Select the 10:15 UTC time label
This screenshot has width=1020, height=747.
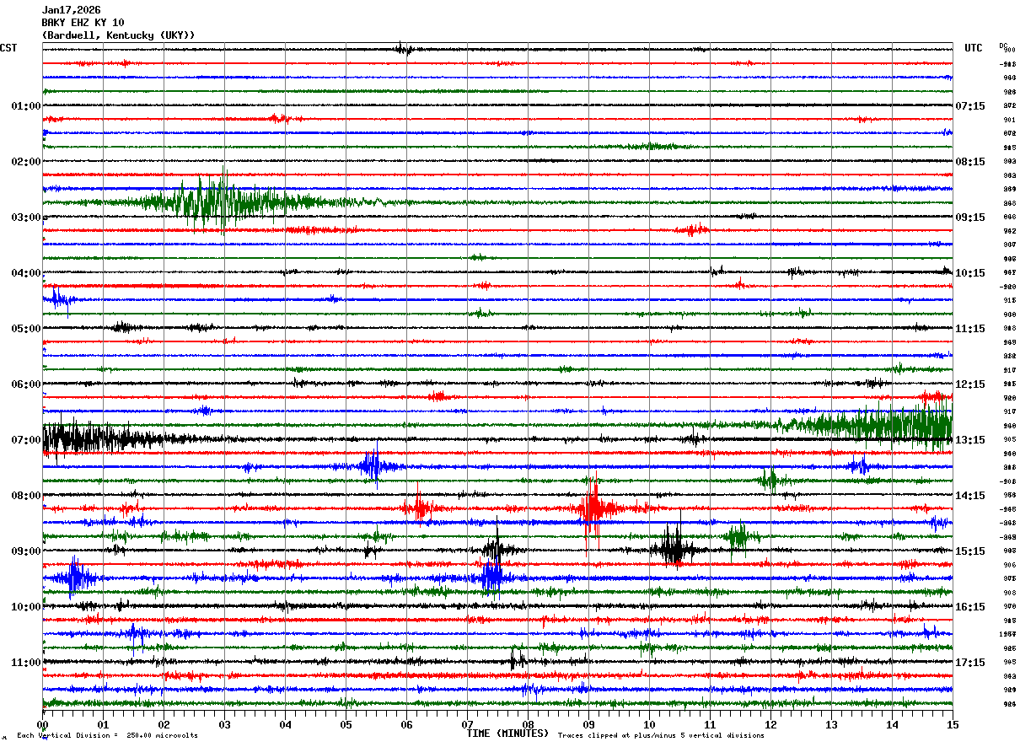(970, 273)
